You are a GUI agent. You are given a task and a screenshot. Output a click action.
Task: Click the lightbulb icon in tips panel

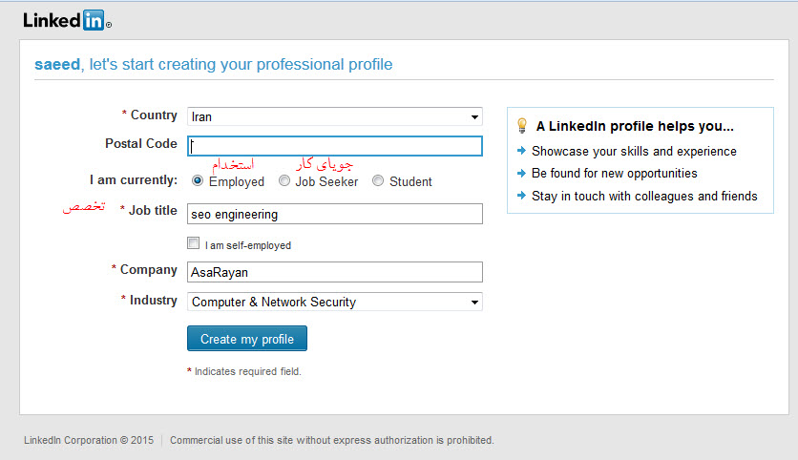click(521, 125)
